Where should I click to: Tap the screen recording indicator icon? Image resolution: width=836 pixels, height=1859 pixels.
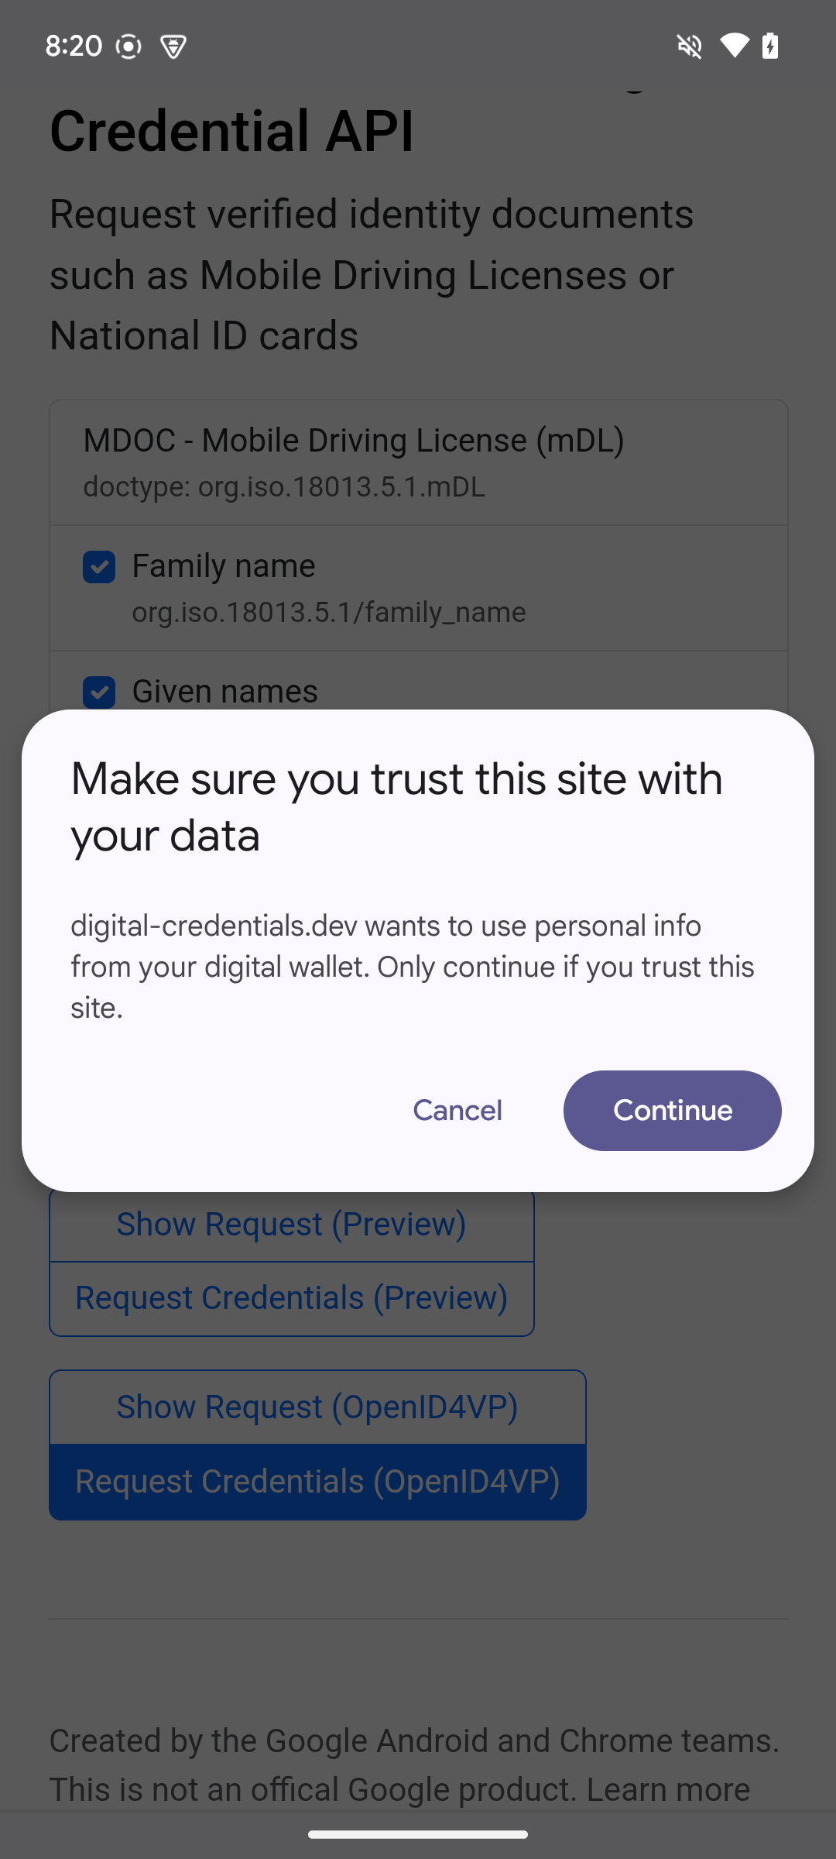[x=128, y=46]
